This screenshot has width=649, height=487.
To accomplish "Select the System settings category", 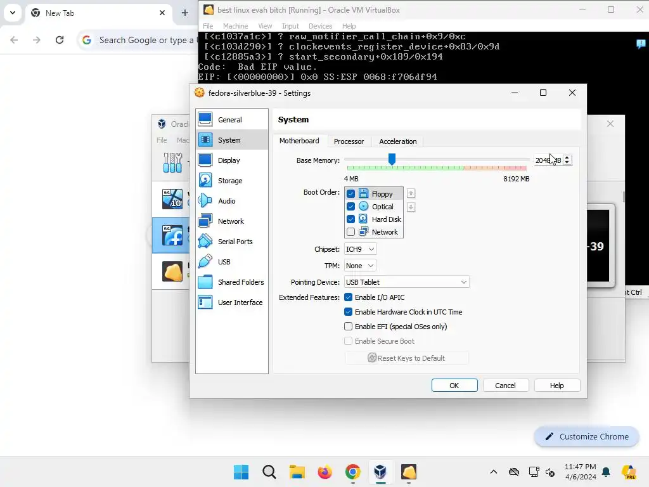I will (232, 140).
